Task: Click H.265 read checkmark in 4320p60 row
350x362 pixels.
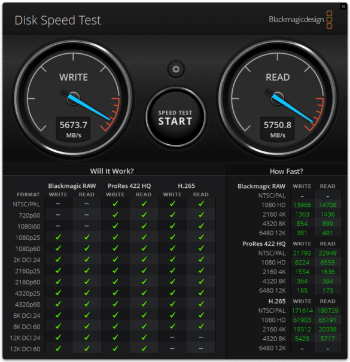Action: pos(201,304)
